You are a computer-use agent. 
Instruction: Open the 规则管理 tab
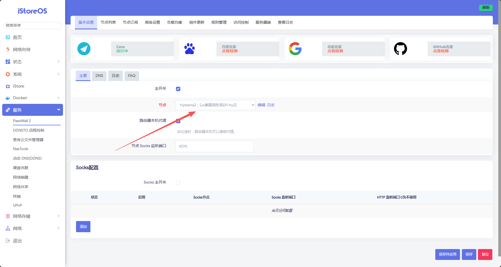(x=219, y=22)
